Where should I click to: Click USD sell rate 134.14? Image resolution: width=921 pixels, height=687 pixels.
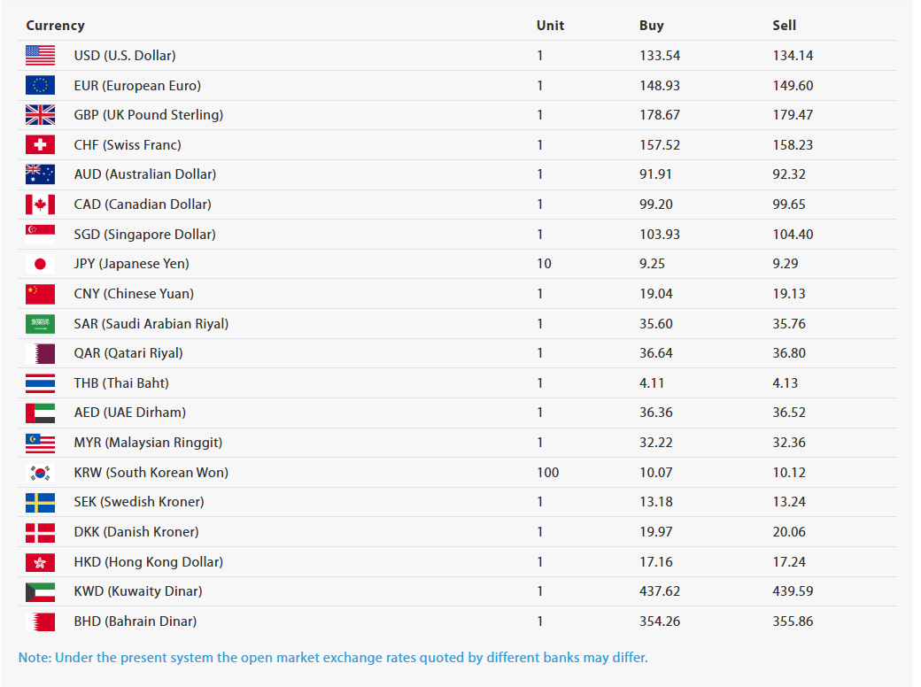[793, 56]
